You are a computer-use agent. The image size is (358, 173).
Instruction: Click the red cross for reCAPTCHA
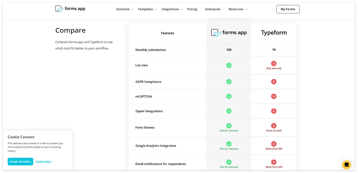tap(274, 96)
